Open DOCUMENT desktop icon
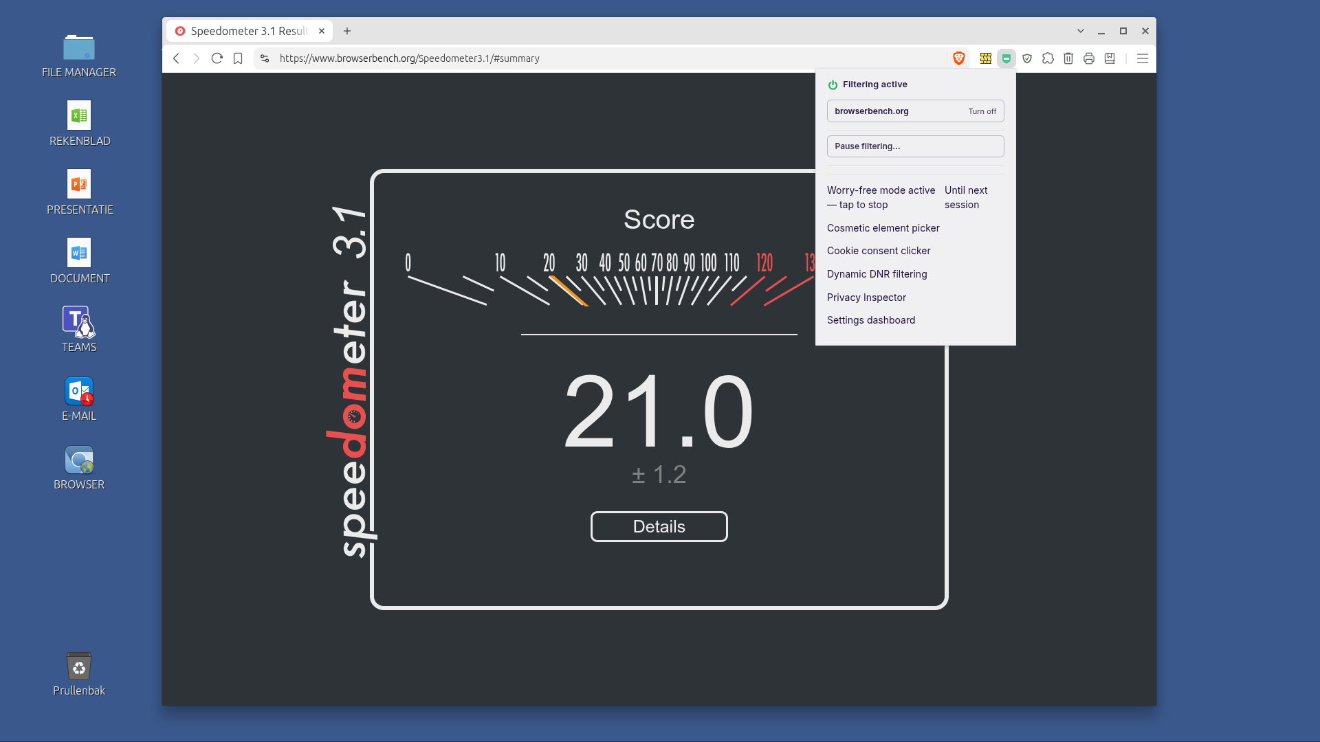This screenshot has width=1320, height=742. click(x=79, y=262)
